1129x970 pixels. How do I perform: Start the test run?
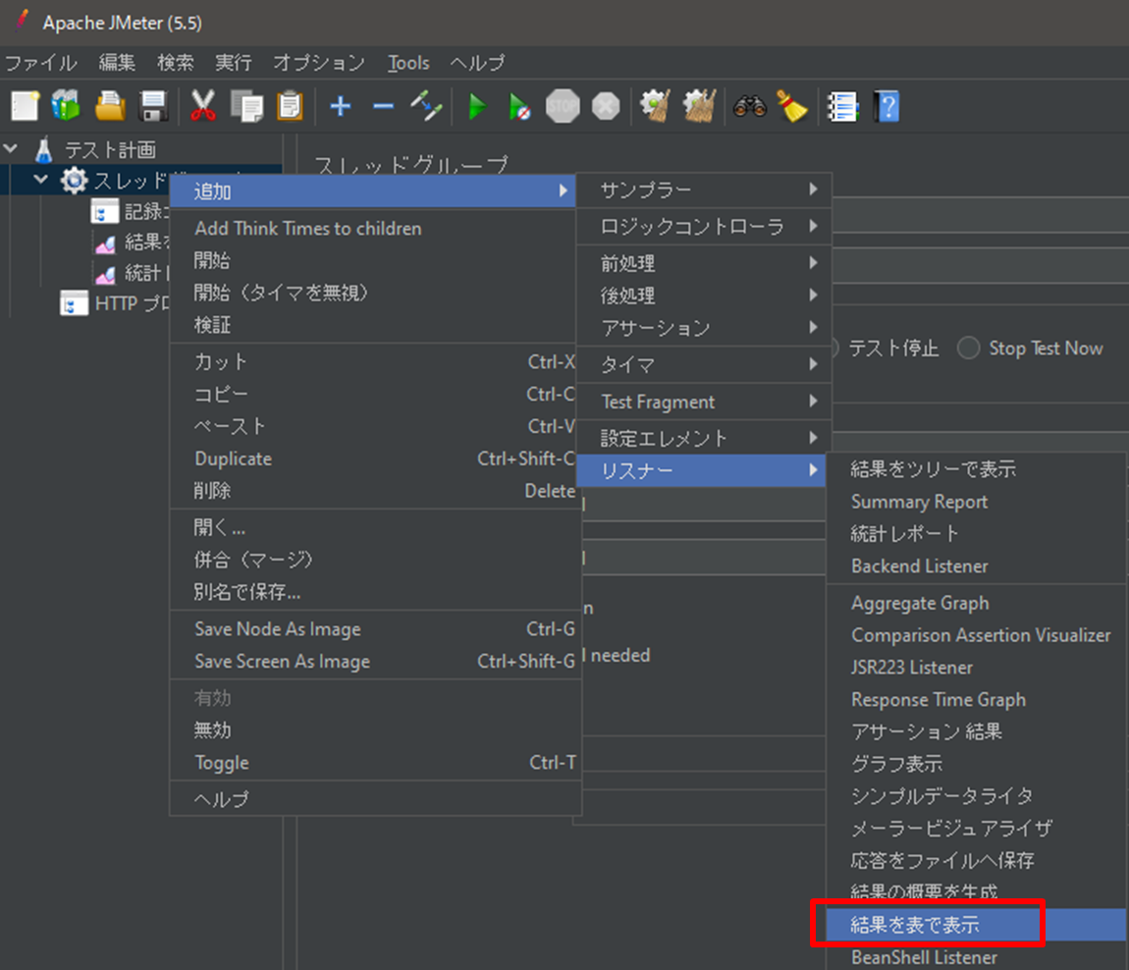click(x=476, y=105)
